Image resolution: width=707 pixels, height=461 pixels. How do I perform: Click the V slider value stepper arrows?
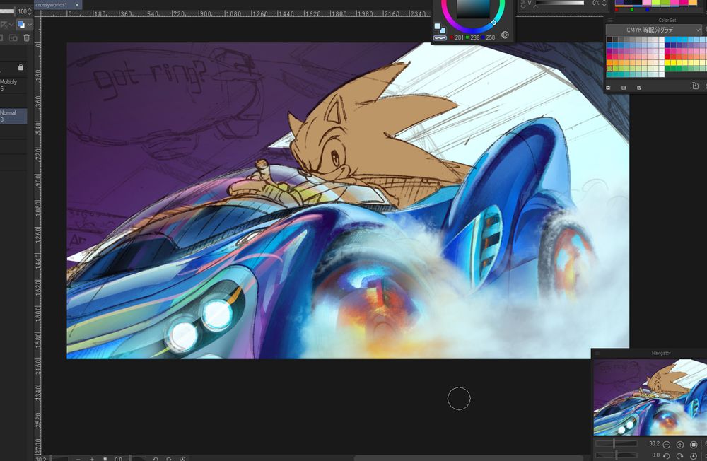pos(604,3)
